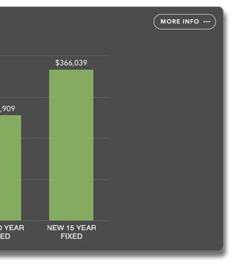This screenshot has height=267, width=239.
Task: Click top edge of the 15 year bar
Action: tap(71, 70)
